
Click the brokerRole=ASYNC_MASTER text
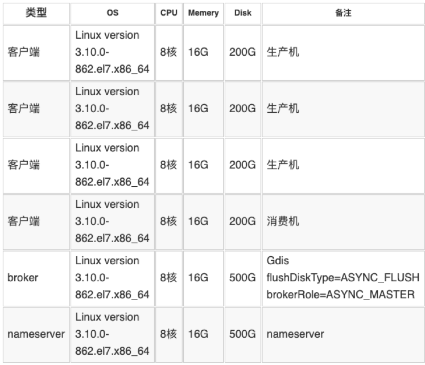tap(340, 294)
